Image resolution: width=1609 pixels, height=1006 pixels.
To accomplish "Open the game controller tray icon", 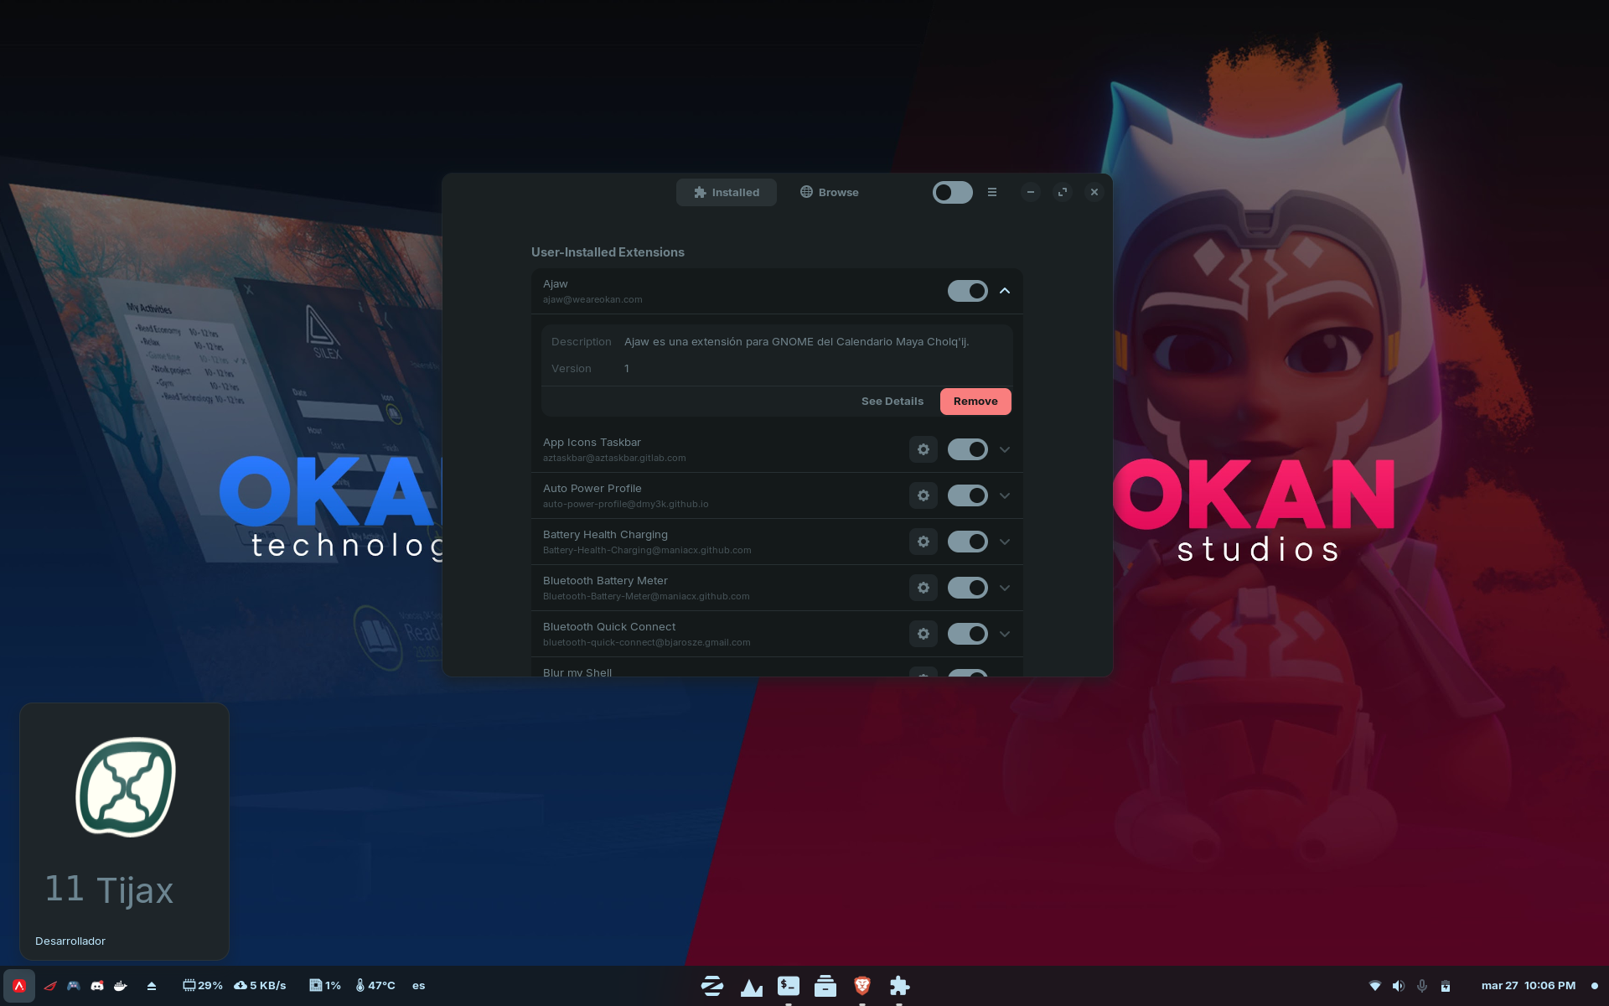I will click(74, 986).
